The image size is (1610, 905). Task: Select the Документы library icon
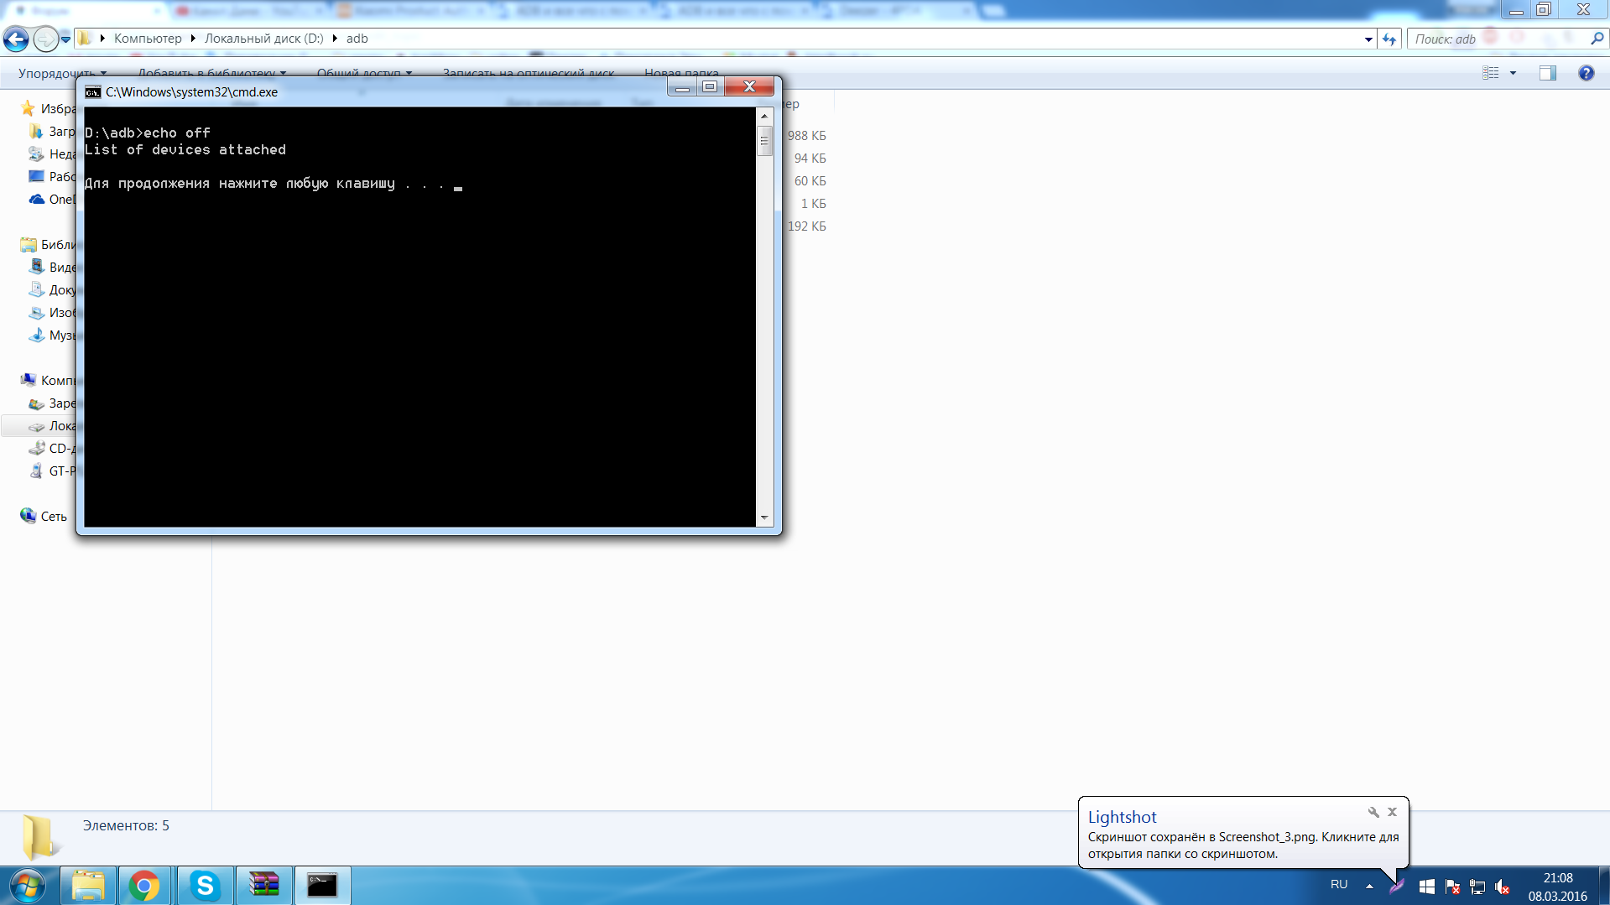click(36, 290)
